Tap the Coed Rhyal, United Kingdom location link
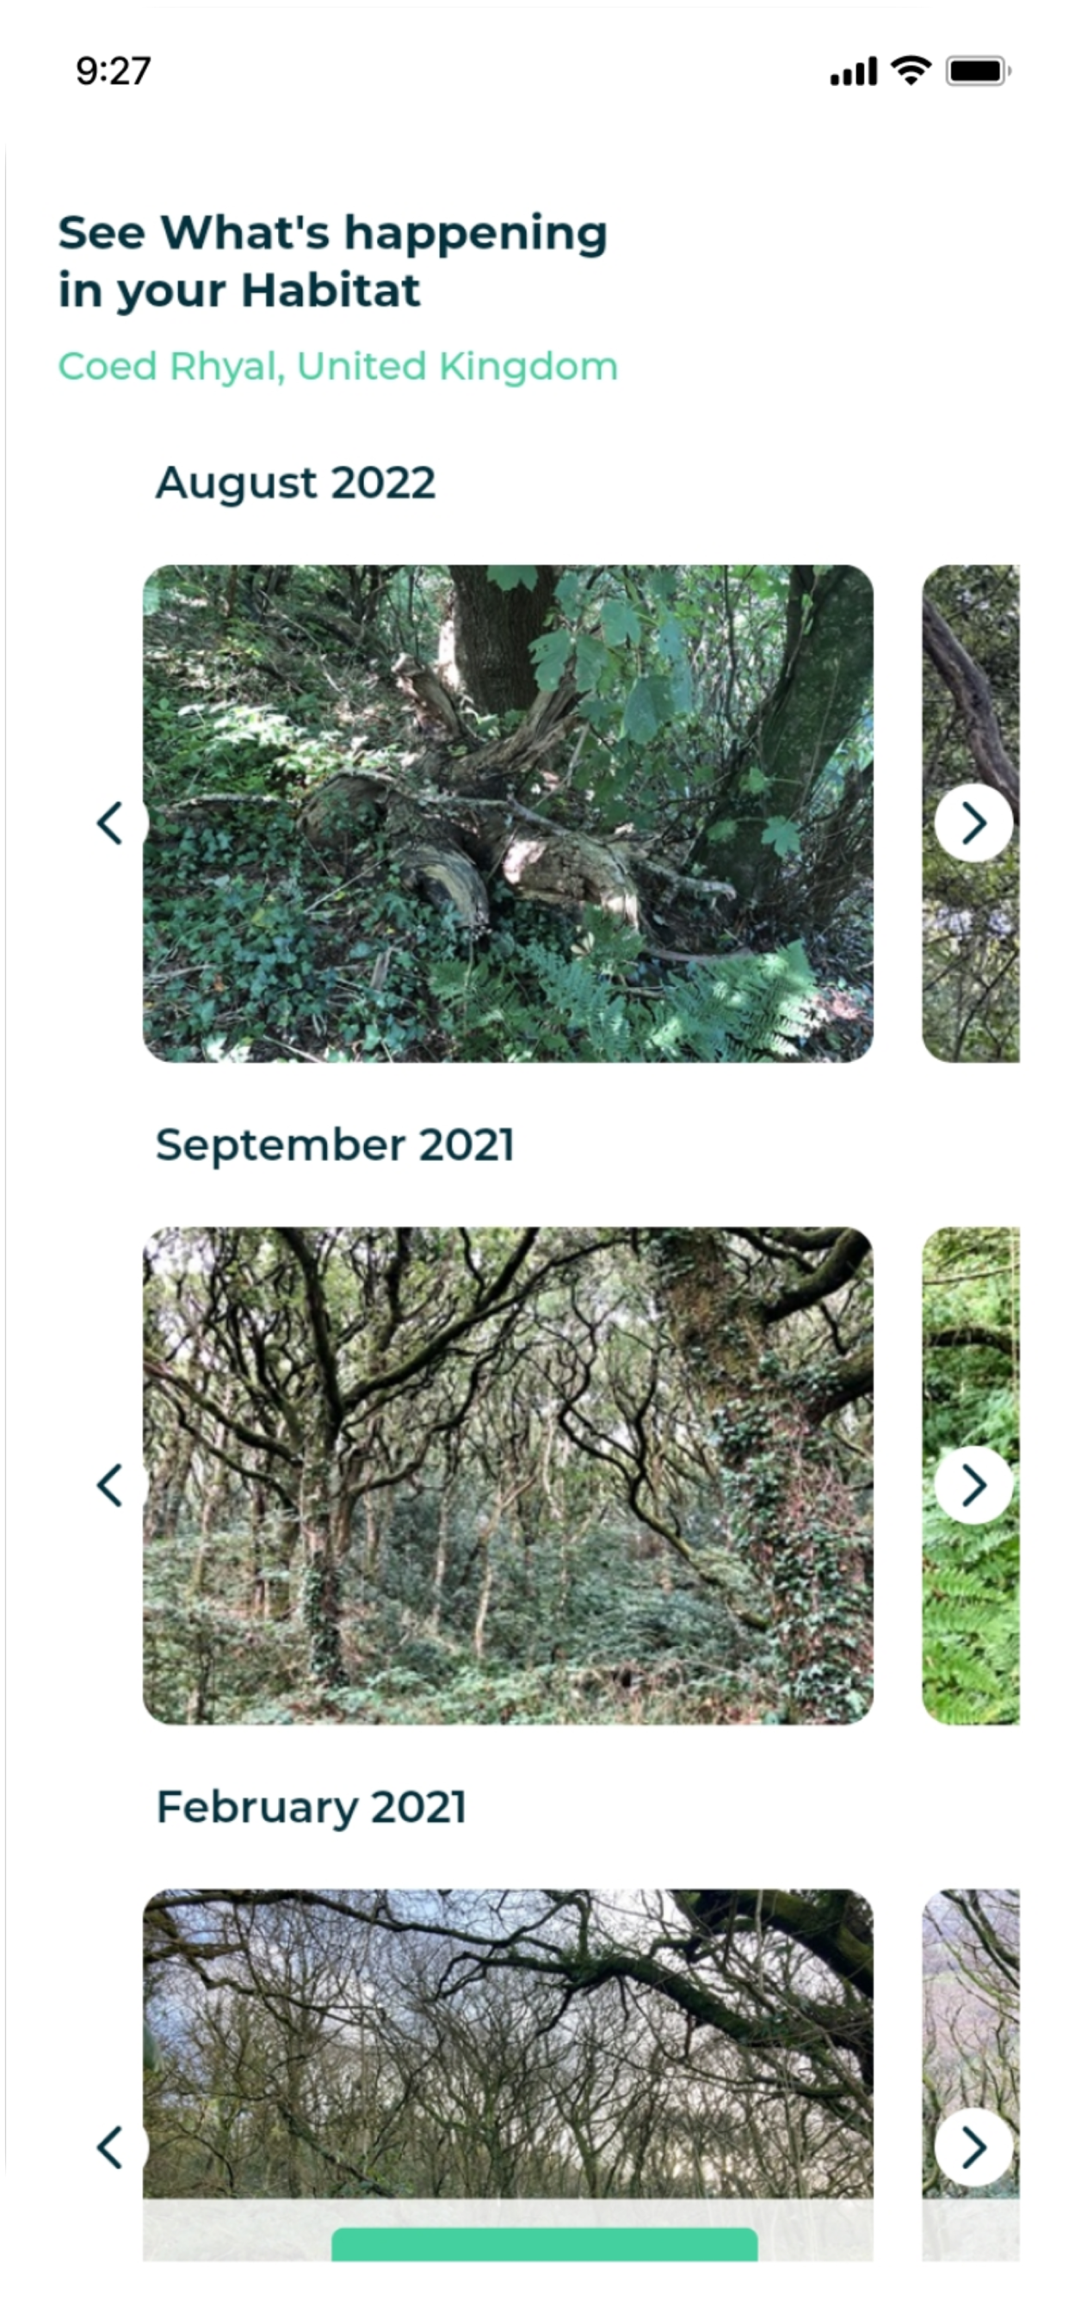The width and height of the screenshot is (1069, 2313). (337, 367)
